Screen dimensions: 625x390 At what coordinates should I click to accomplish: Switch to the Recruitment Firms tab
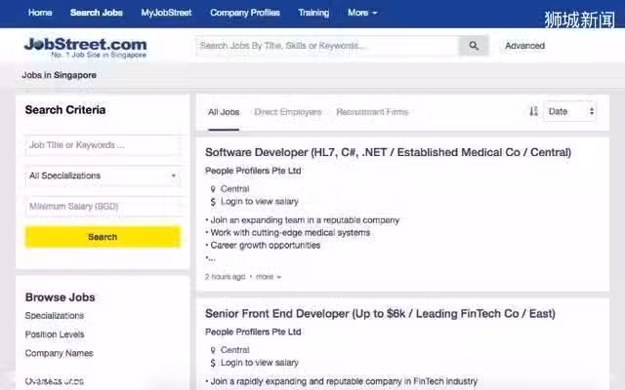coord(372,112)
